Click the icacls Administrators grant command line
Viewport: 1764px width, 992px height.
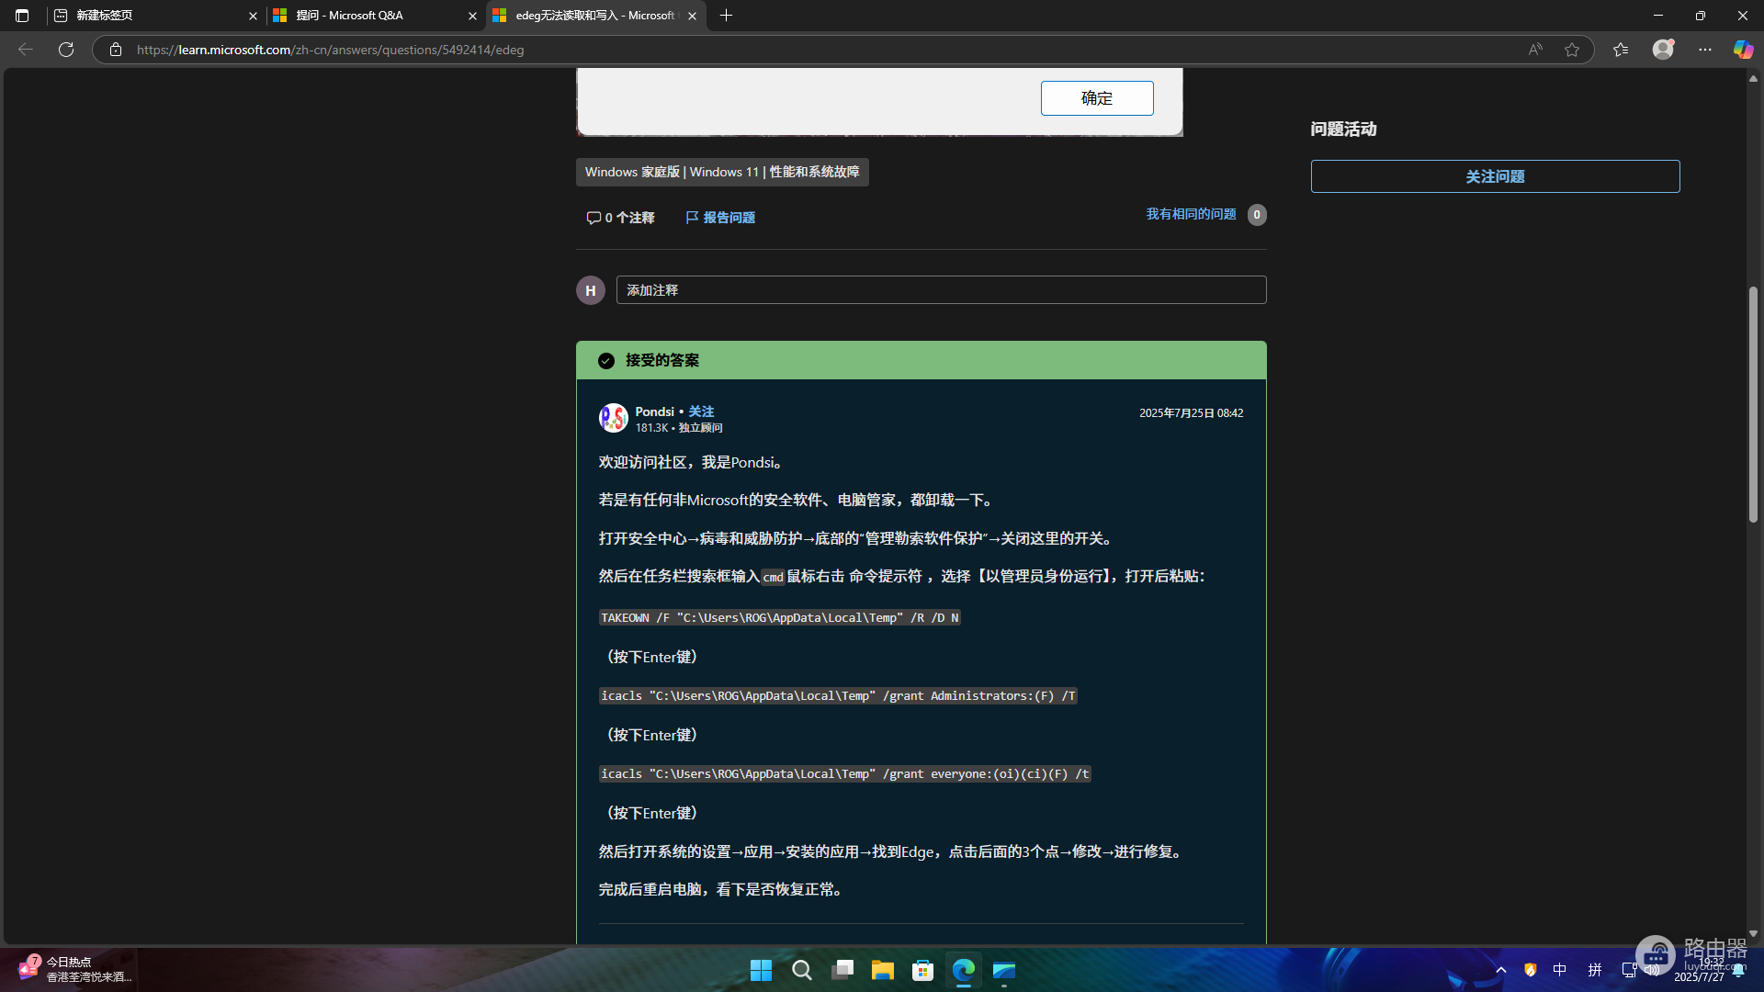coord(838,696)
